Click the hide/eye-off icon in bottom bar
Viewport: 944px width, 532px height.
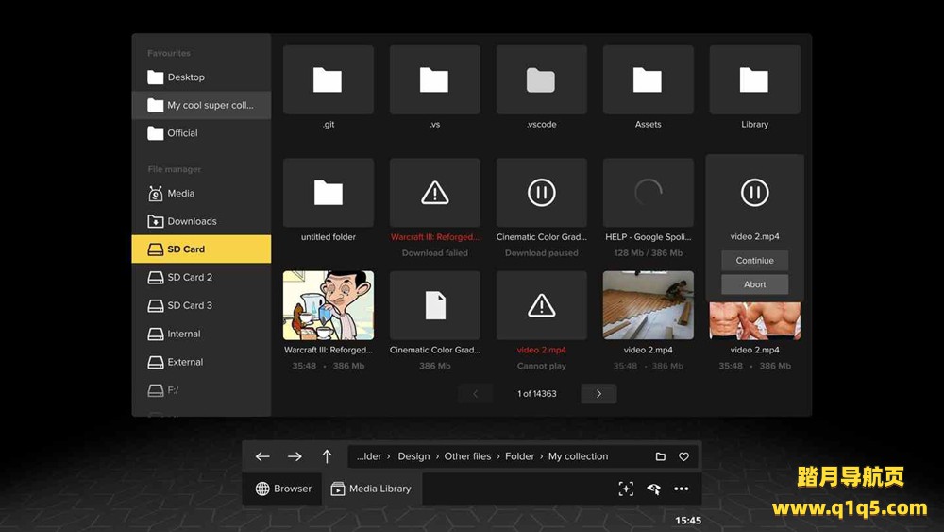654,489
